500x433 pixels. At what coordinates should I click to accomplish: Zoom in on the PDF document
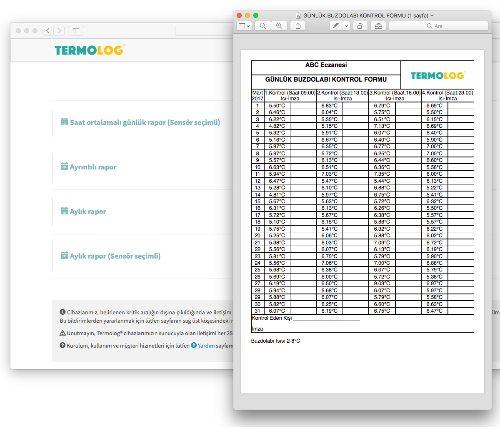(x=279, y=26)
